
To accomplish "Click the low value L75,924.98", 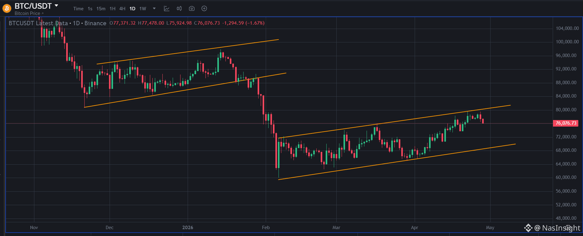I will click(x=179, y=23).
